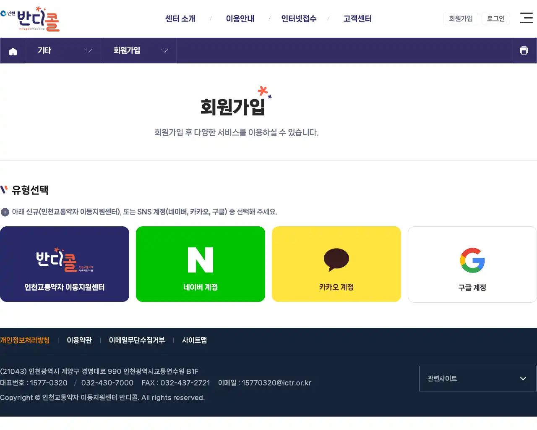
Task: Click the 유형선택 heading
Action: click(30, 190)
